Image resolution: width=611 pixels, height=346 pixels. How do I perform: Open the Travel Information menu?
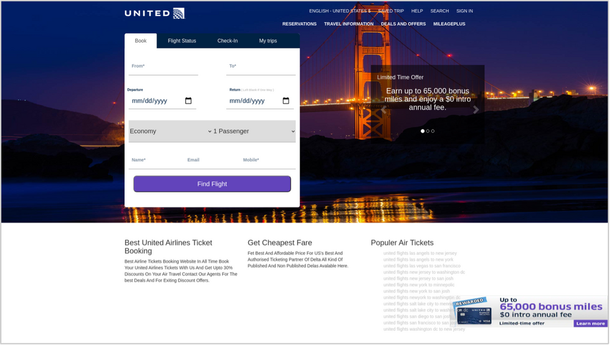[x=349, y=24]
